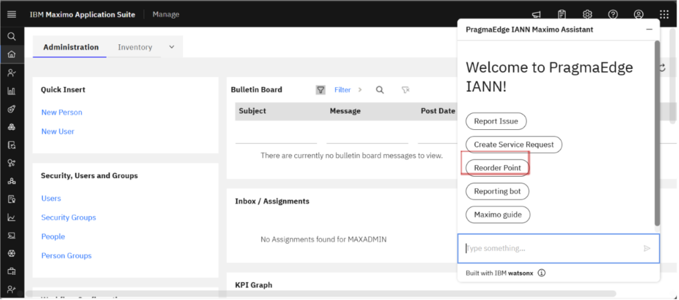Click the Subject column header
This screenshot has width=679, height=300.
(x=252, y=111)
